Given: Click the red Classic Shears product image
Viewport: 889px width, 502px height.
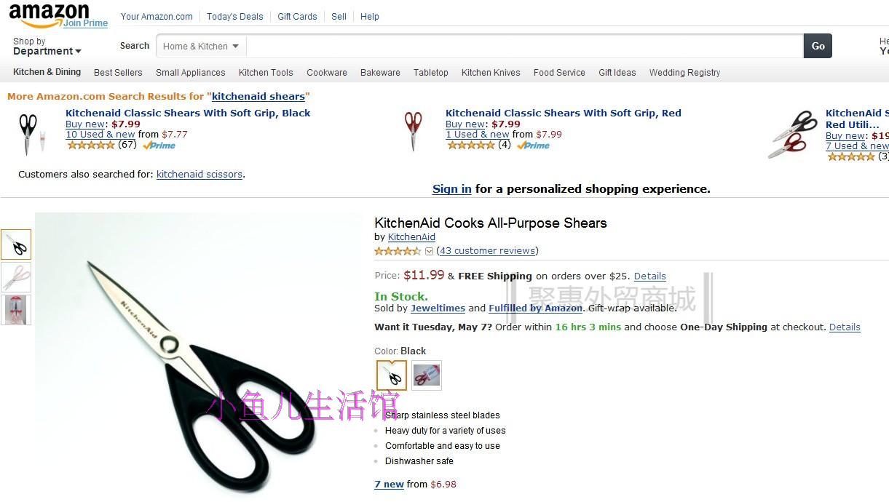Looking at the screenshot, I should pyautogui.click(x=413, y=131).
